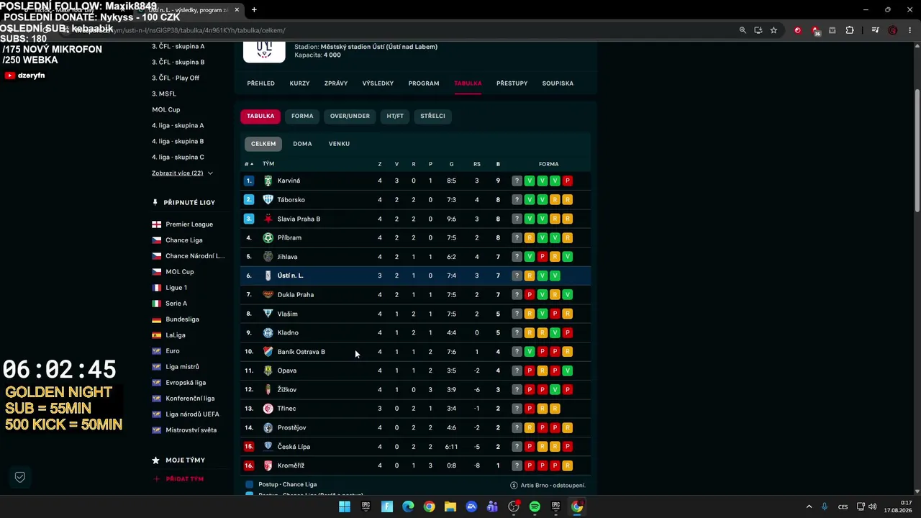Viewport: 921px width, 518px height.
Task: Open Liga mistrů pinned league
Action: pos(182,367)
